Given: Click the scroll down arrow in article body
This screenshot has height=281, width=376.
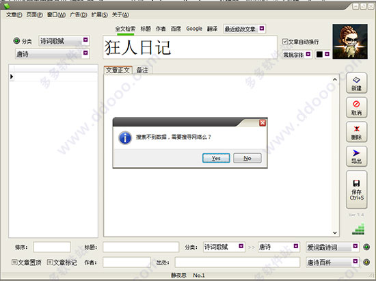Looking at the screenshot, I should click(335, 232).
